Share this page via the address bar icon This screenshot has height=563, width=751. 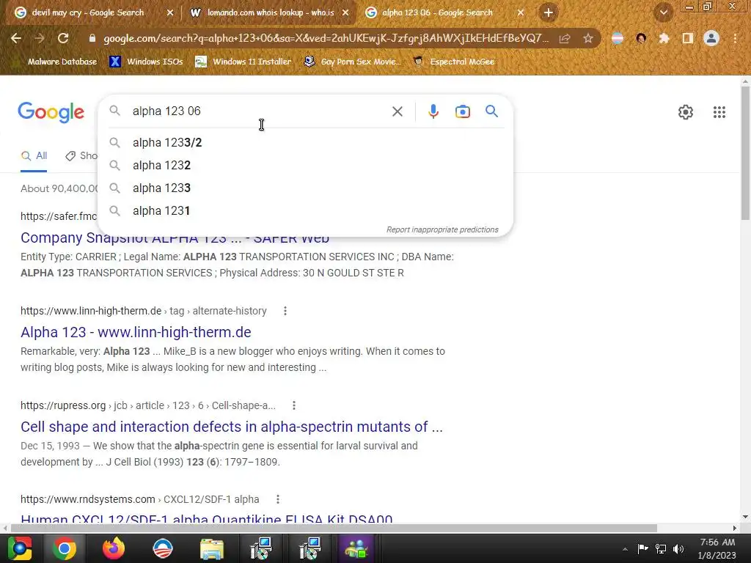(x=565, y=38)
